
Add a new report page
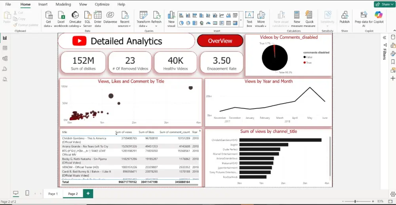(x=88, y=194)
